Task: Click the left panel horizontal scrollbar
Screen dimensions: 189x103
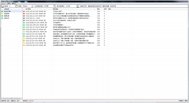Action: (x=11, y=98)
